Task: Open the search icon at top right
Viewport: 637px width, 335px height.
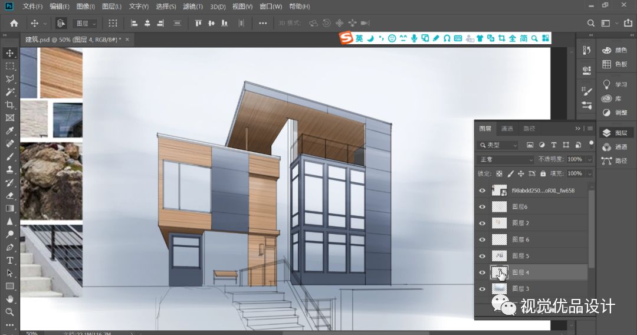Action: point(590,23)
